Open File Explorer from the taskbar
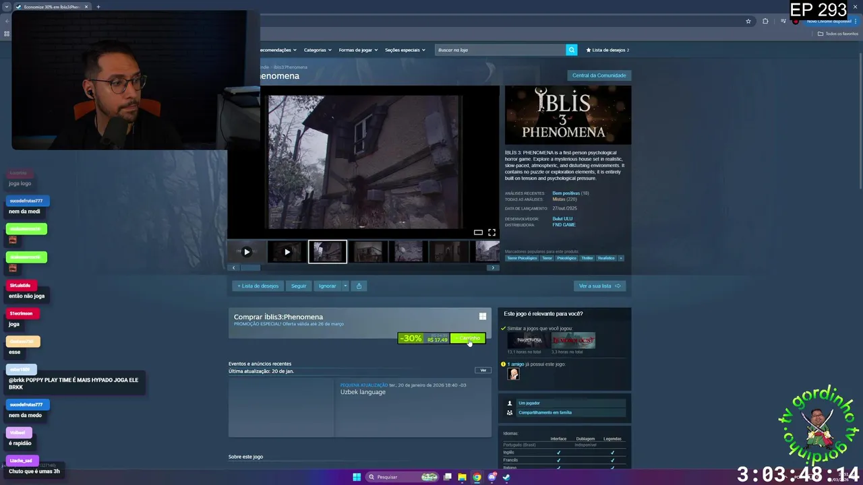This screenshot has height=485, width=863. coord(462,477)
